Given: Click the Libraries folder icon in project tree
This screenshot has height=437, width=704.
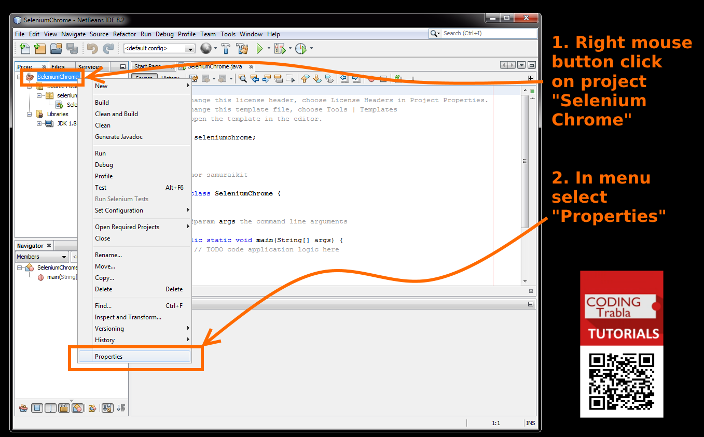Looking at the screenshot, I should 39,114.
